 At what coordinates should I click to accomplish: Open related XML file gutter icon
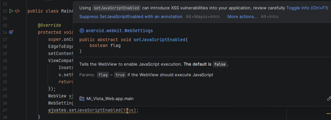(17, 11)
